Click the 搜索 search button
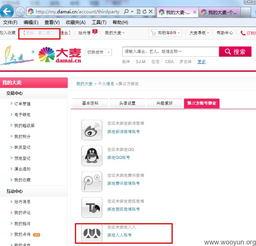 [x=235, y=52]
